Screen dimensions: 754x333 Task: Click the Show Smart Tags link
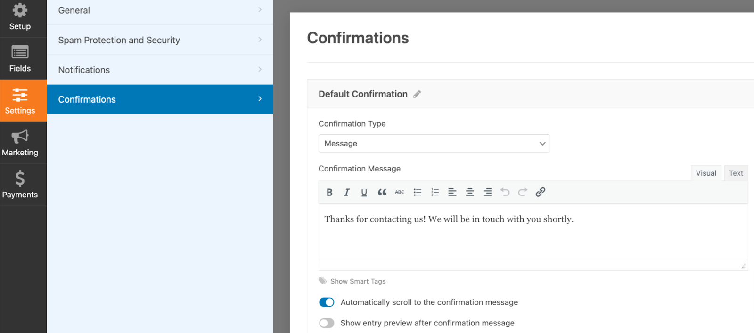click(358, 281)
